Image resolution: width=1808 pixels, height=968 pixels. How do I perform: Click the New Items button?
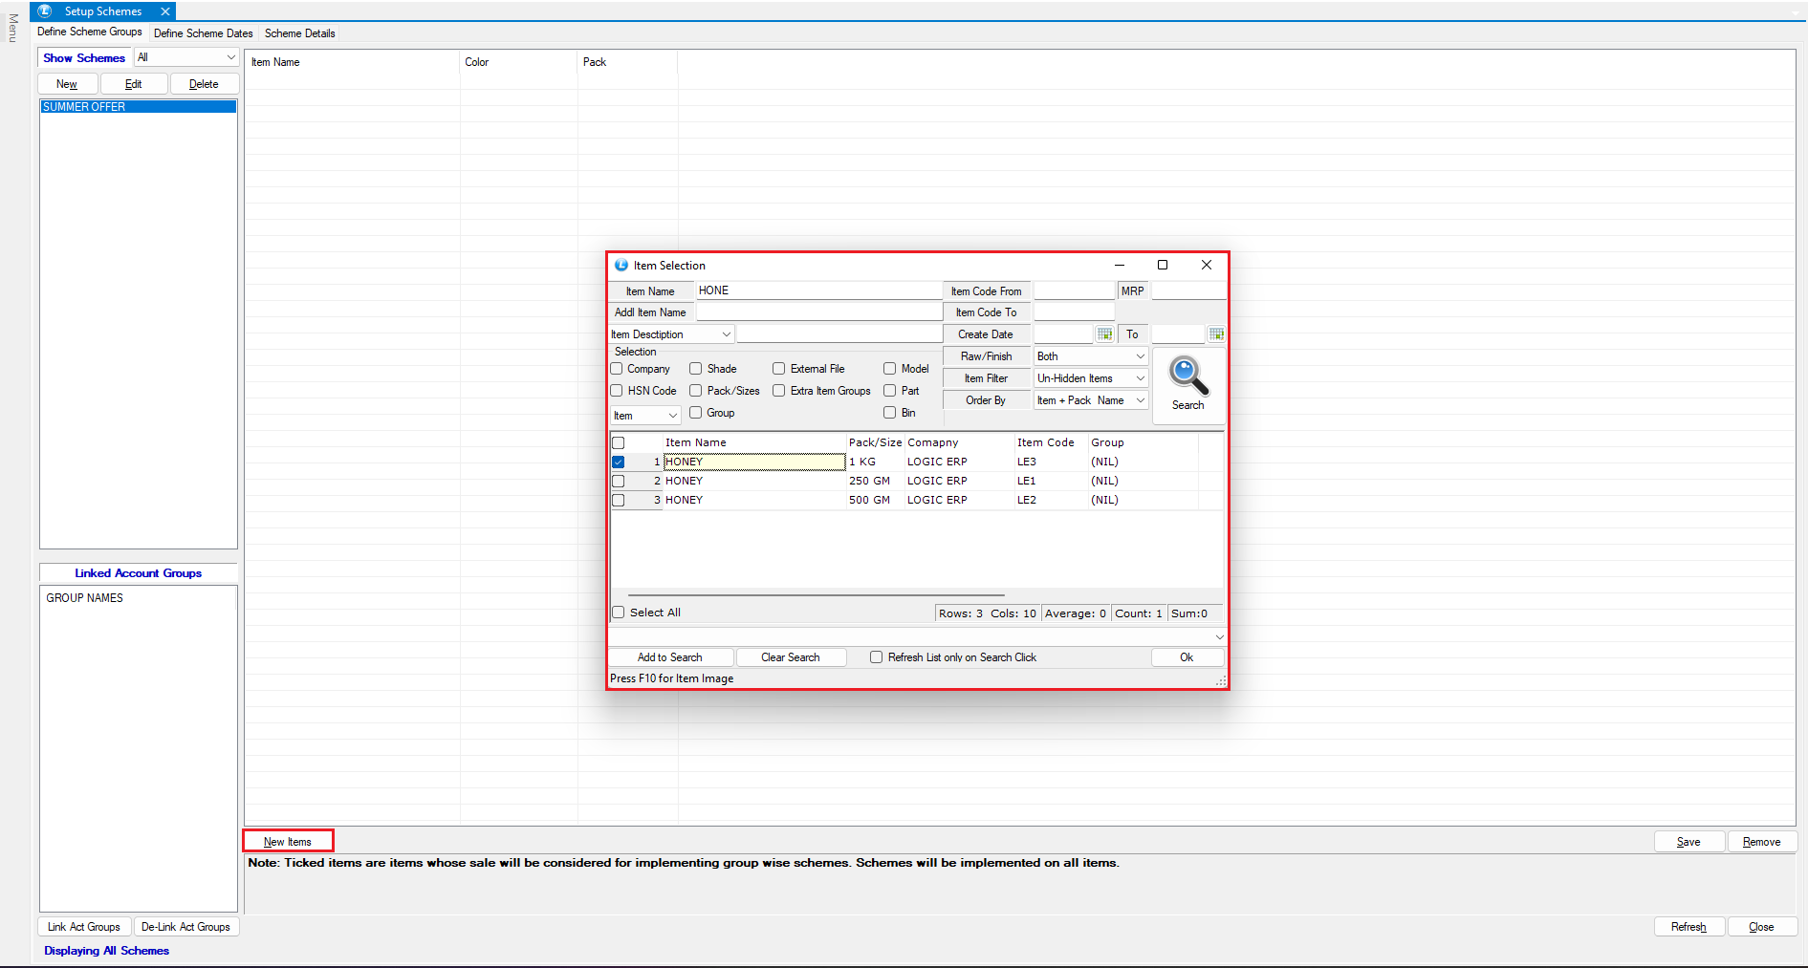pyautogui.click(x=288, y=842)
